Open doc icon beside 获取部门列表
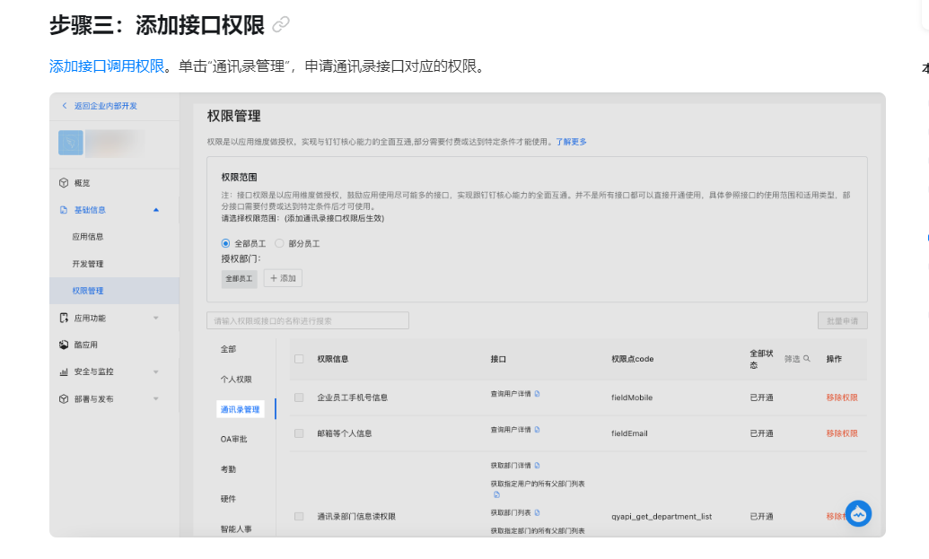Image resolution: width=929 pixels, height=559 pixels. click(538, 513)
